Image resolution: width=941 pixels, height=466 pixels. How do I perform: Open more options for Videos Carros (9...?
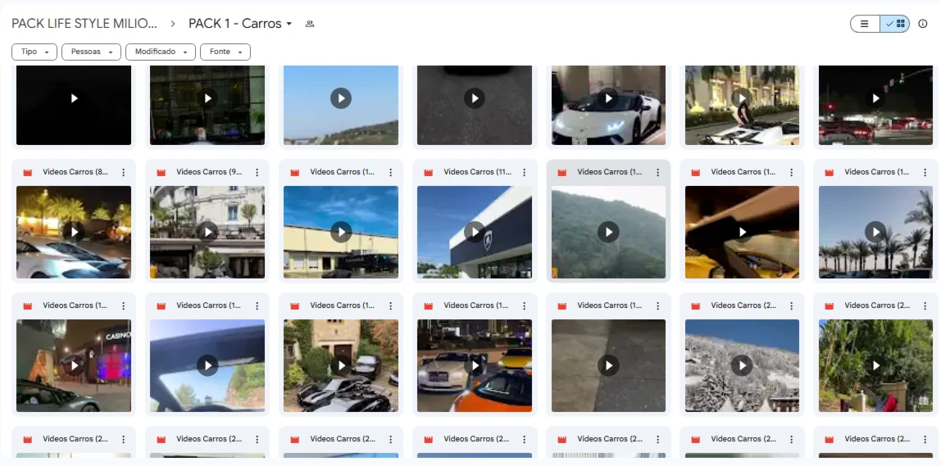[257, 172]
